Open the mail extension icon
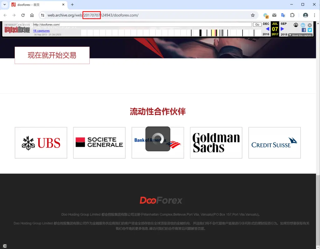This screenshot has width=320, height=249. (274, 15)
